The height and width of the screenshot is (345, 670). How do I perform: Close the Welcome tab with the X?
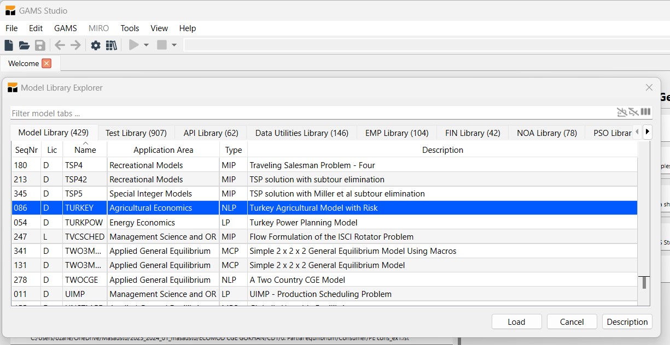click(x=46, y=63)
